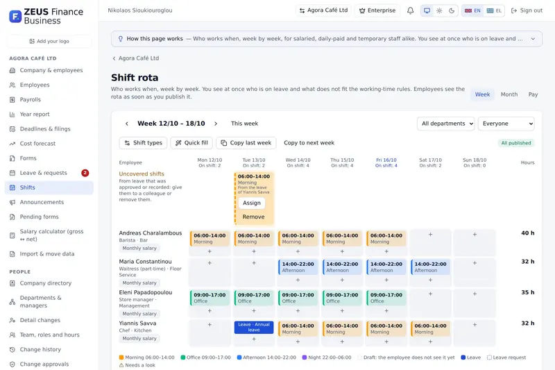Open Yiannis Savva's Annual leave block

click(x=254, y=327)
